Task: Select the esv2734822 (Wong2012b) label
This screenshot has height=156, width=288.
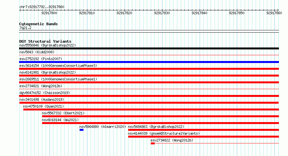Action: [172, 140]
